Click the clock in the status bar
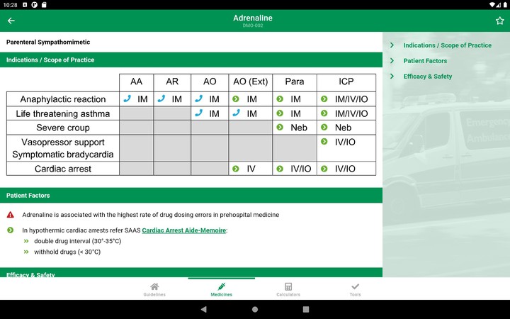 point(10,5)
